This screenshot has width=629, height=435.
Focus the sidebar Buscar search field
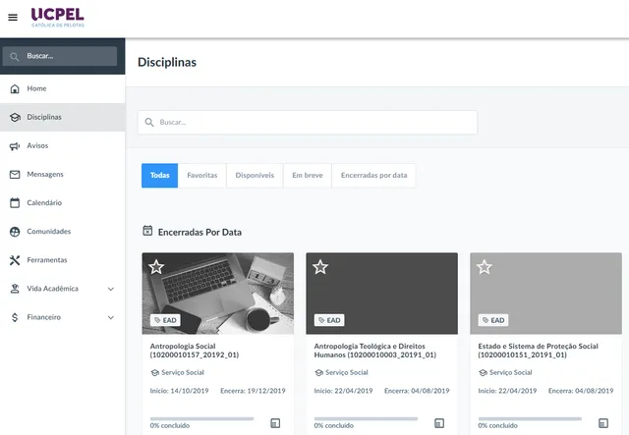60,56
